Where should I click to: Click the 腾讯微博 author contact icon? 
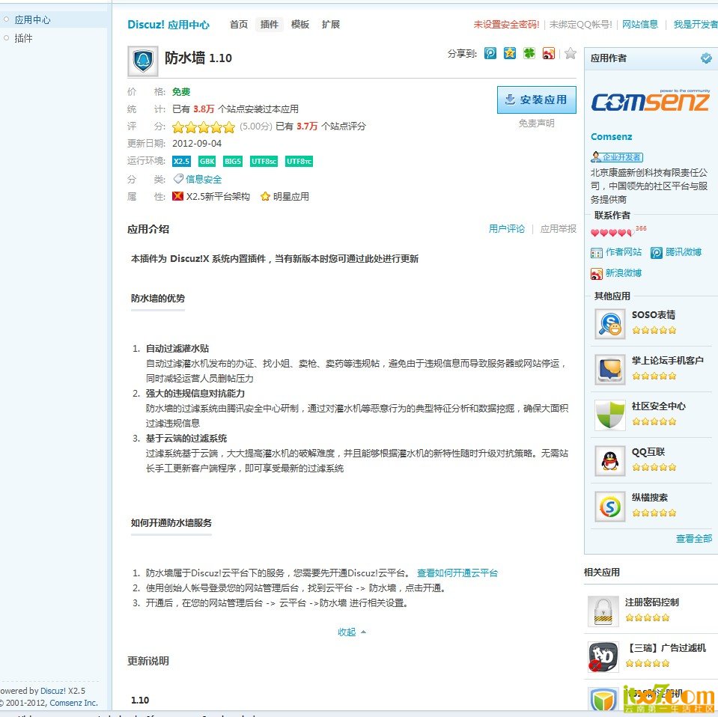pyautogui.click(x=656, y=253)
